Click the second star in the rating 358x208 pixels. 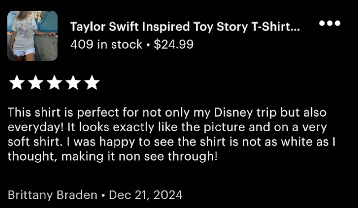pos(36,83)
